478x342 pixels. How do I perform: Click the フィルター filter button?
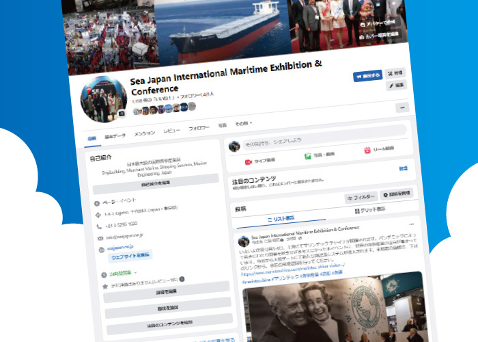pyautogui.click(x=361, y=198)
